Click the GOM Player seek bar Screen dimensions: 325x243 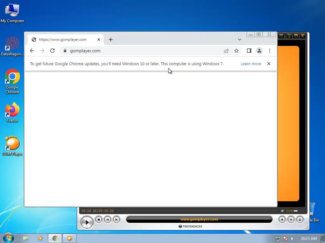(197, 211)
